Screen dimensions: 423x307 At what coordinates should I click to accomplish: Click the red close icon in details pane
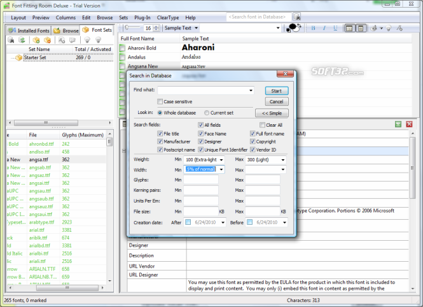coord(409,124)
